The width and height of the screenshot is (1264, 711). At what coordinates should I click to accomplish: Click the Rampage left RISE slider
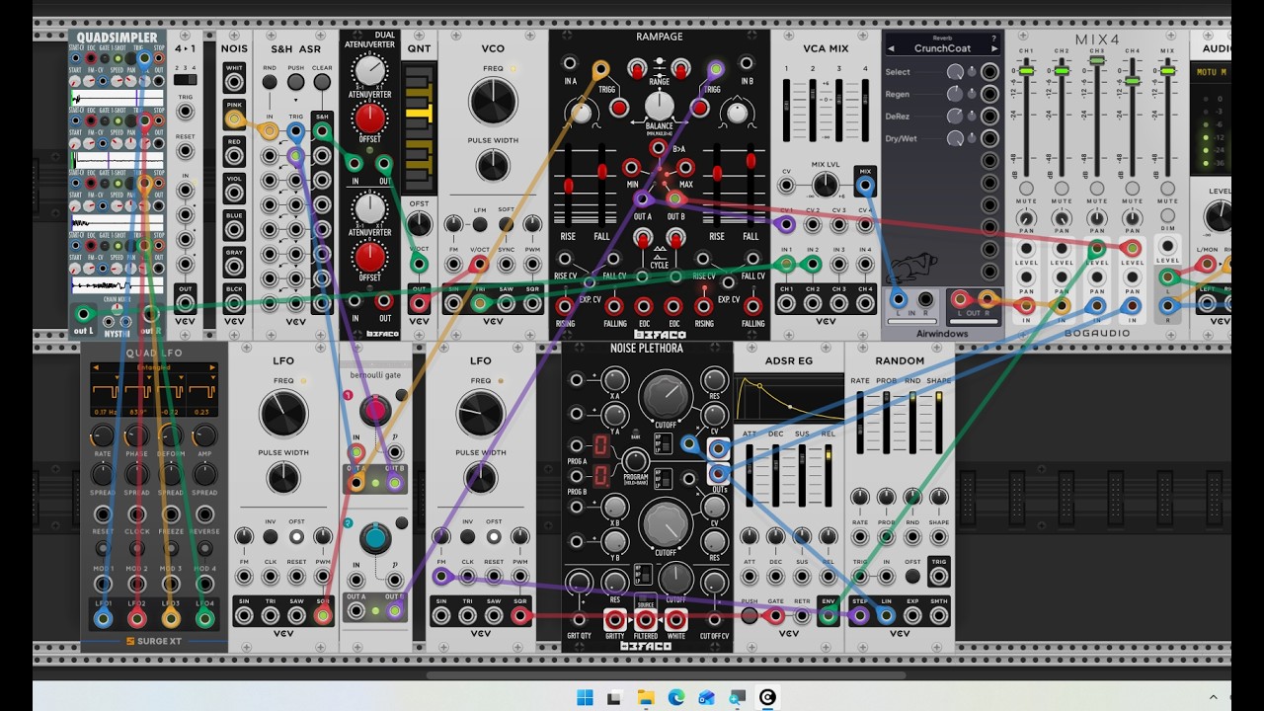[569, 186]
